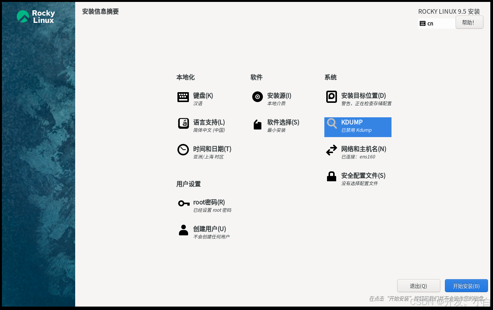Open the 网络和主机名(N) label
This screenshot has width=493, height=310.
(x=364, y=149)
